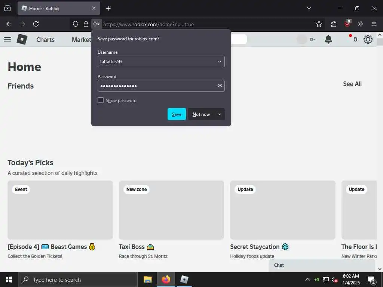Click the Windows taskbar search box
383x287 pixels.
[78, 280]
